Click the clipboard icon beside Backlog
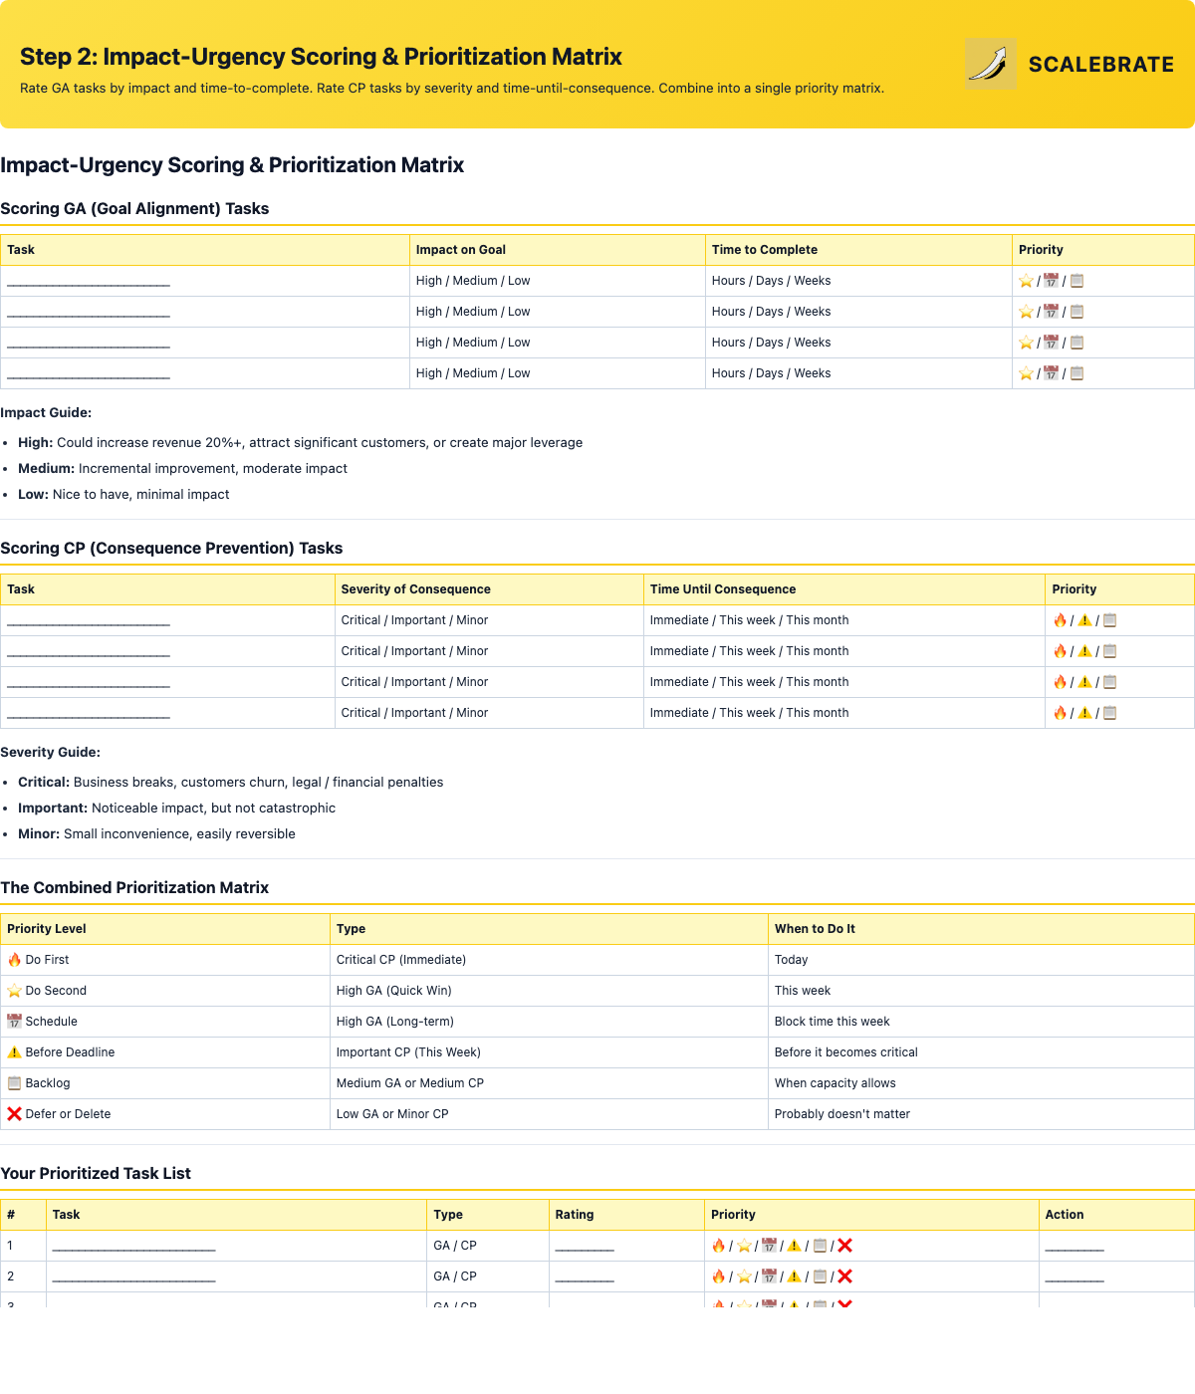The width and height of the screenshot is (1195, 1394). 14,1083
